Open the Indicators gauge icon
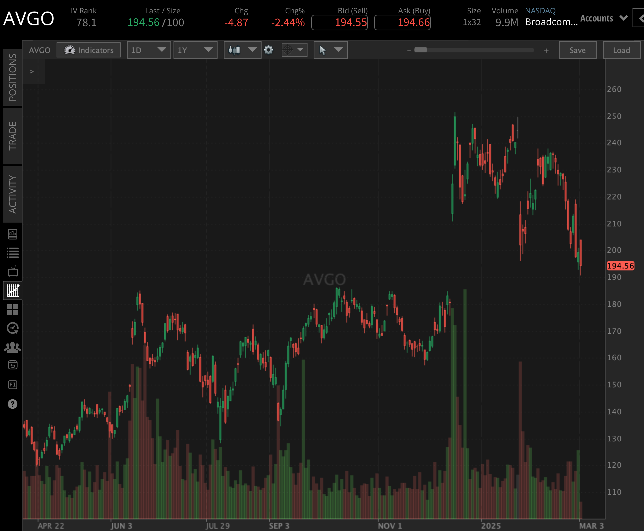 click(70, 49)
